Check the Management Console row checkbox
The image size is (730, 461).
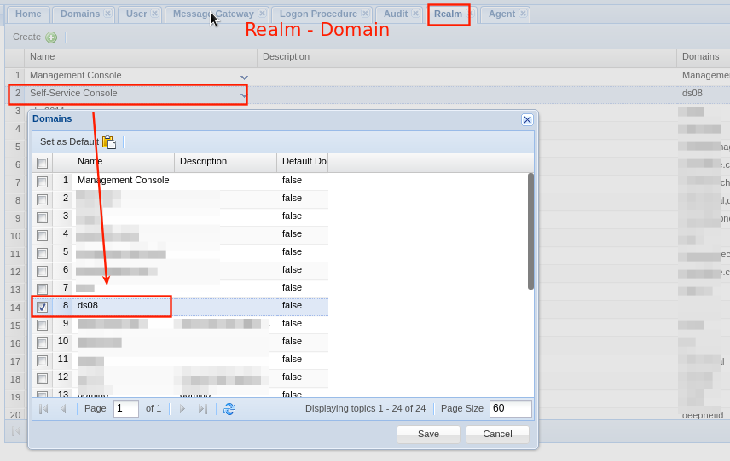coord(42,182)
